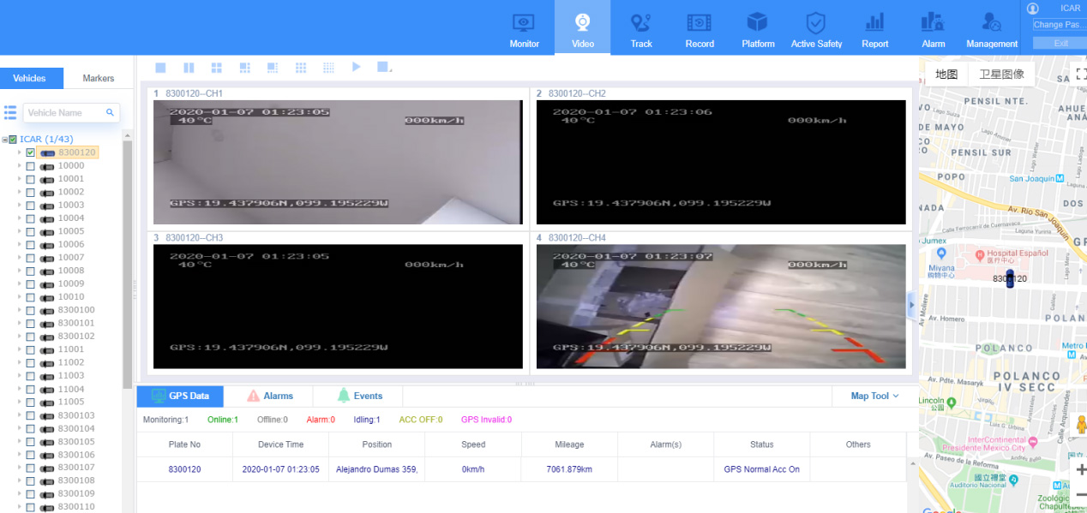
Task: Select the 卫星图像 satellite imagery tab
Action: [x=1002, y=75]
